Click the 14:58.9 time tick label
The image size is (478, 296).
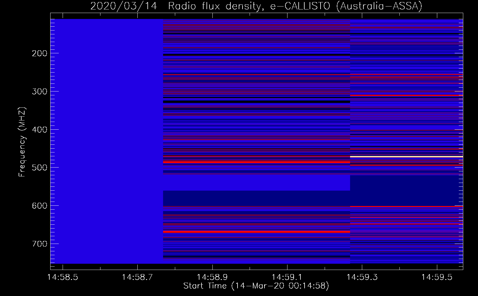[212, 277]
